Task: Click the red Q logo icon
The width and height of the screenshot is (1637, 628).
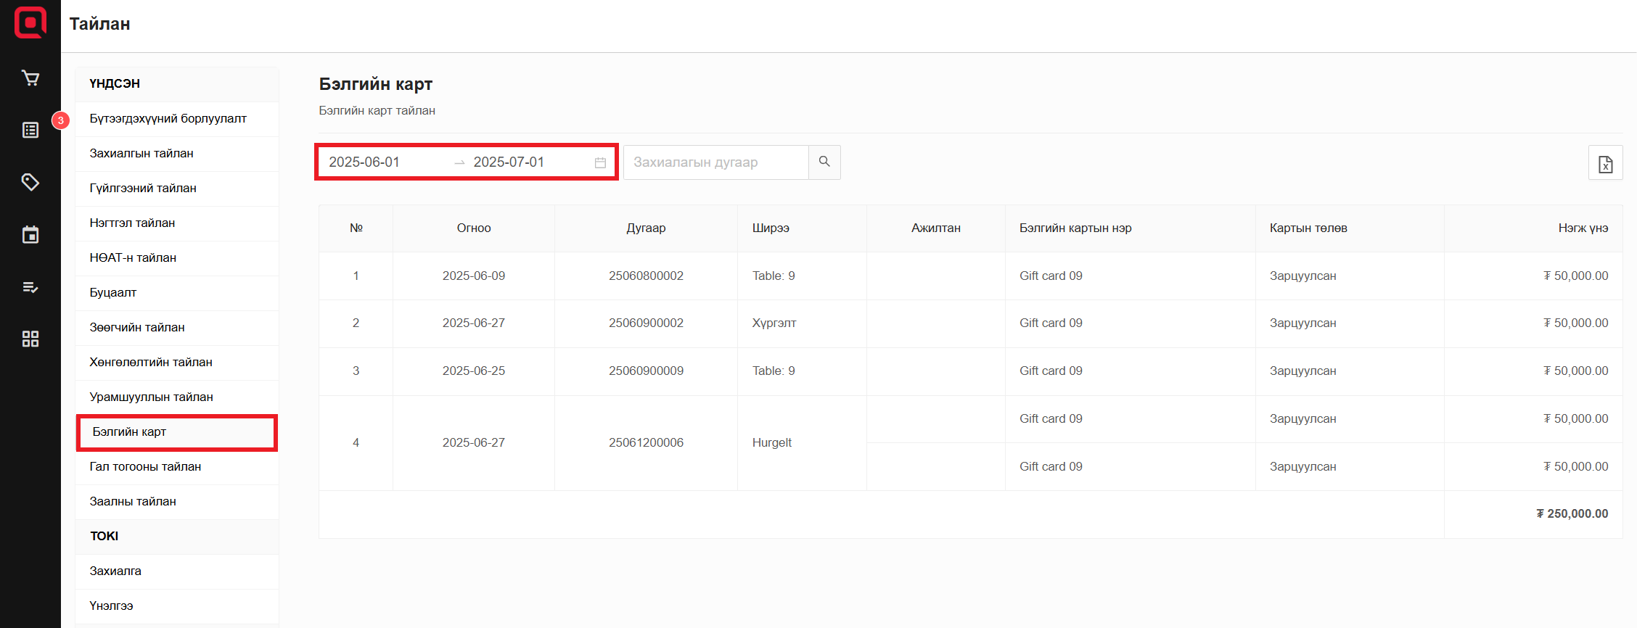Action: pyautogui.click(x=30, y=22)
